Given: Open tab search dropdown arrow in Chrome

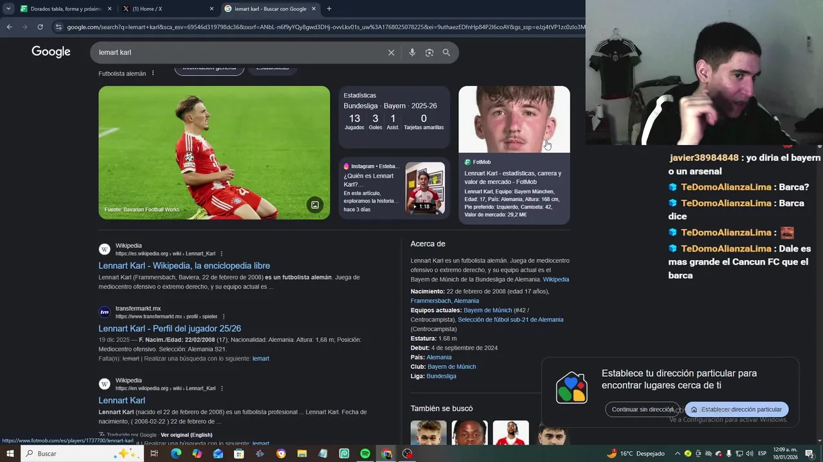Looking at the screenshot, I should click(x=8, y=9).
